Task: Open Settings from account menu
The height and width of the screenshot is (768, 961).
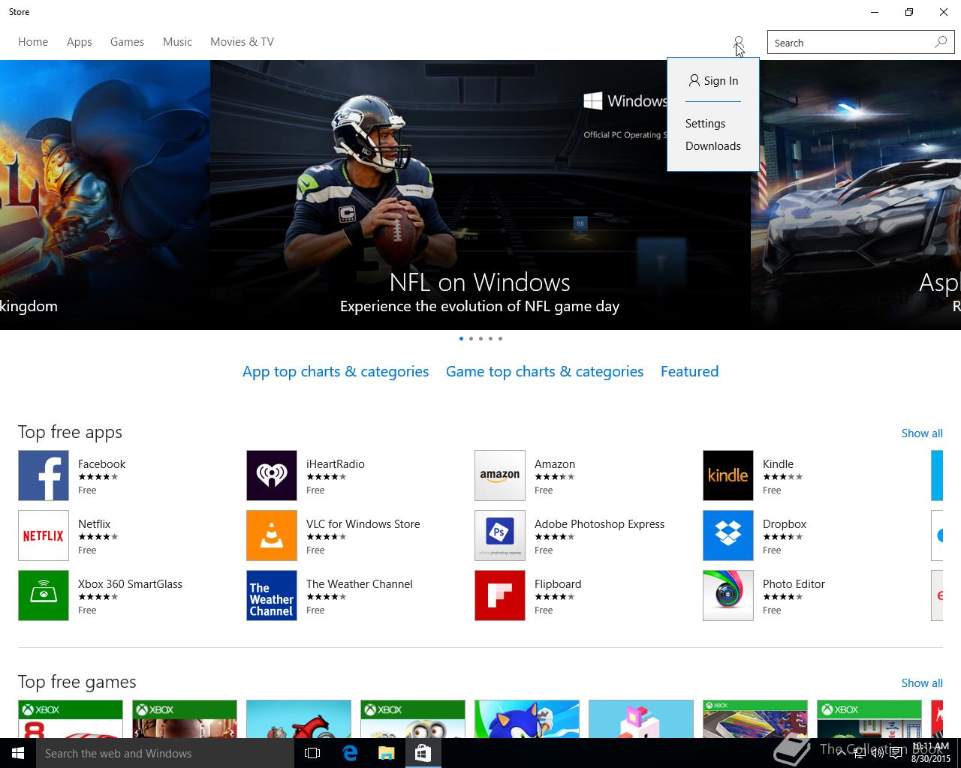Action: [x=705, y=124]
